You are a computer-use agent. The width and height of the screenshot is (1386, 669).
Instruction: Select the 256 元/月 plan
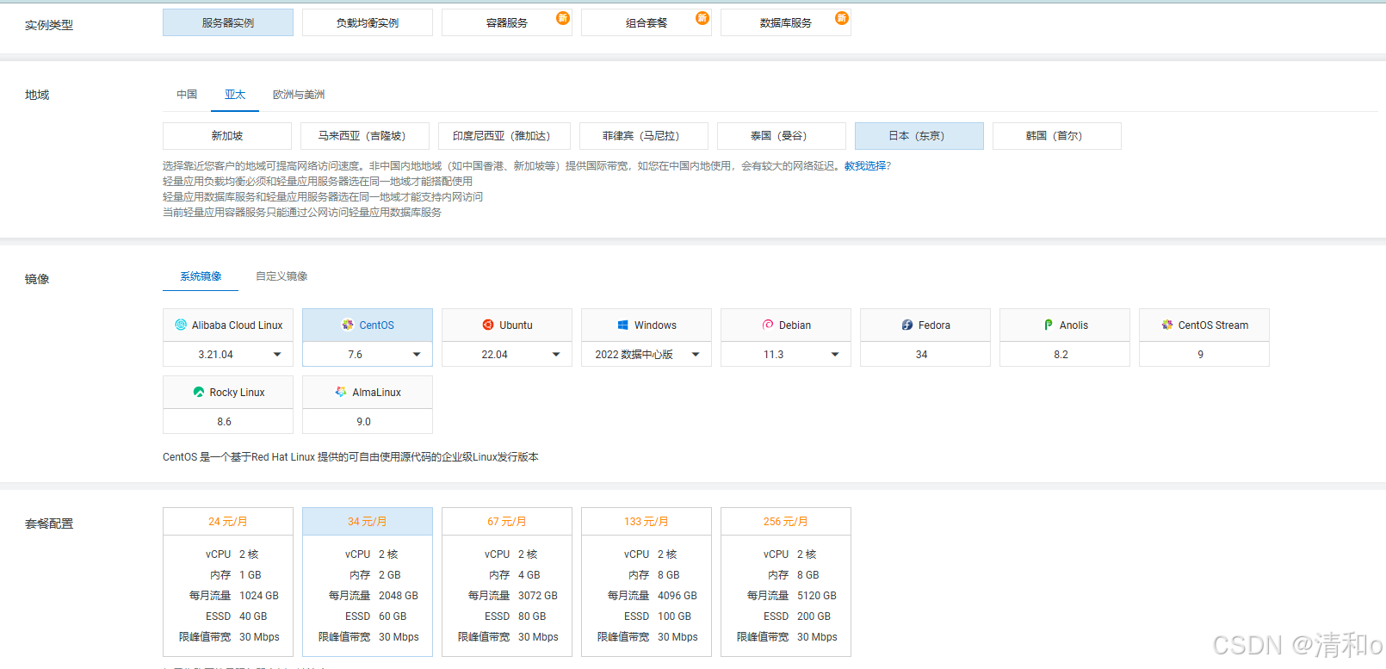pos(786,582)
